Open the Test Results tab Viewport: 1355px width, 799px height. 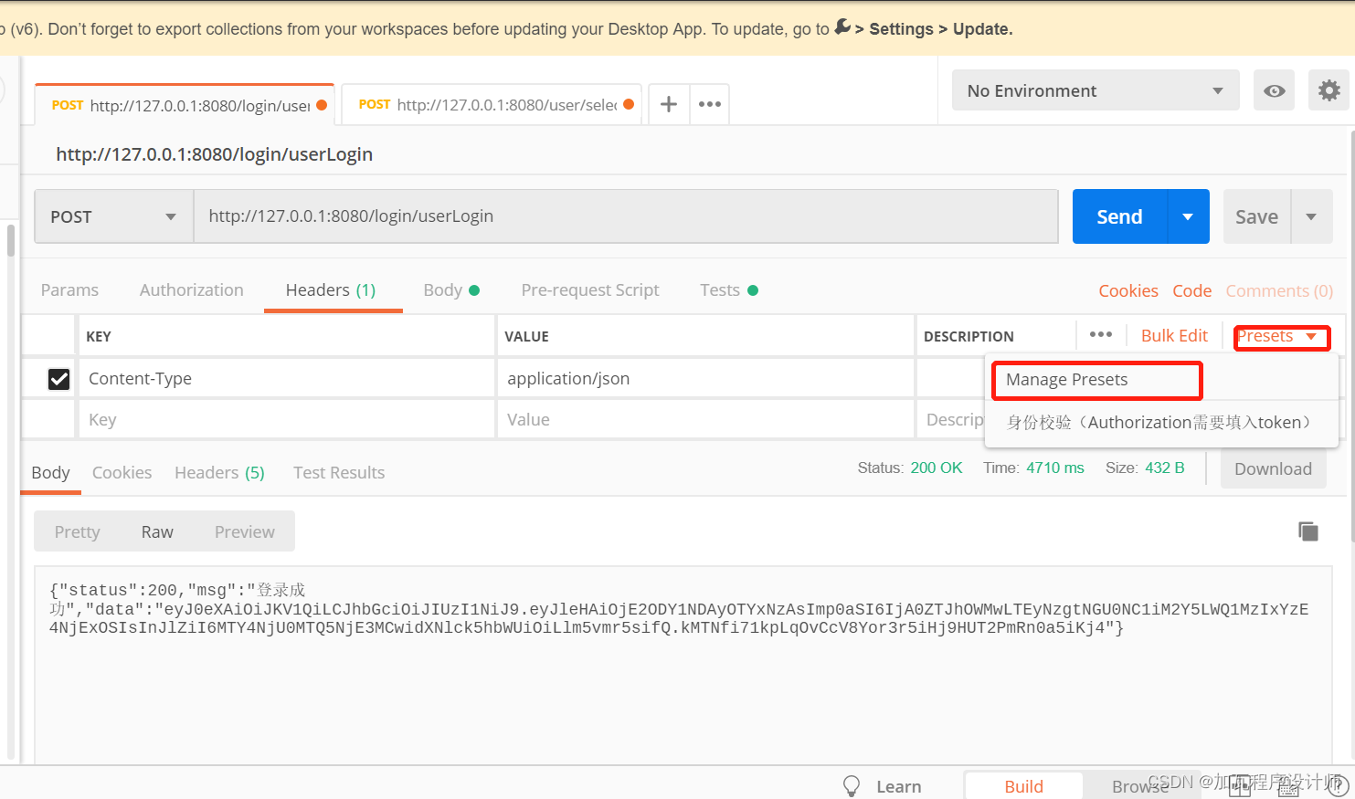(x=339, y=473)
